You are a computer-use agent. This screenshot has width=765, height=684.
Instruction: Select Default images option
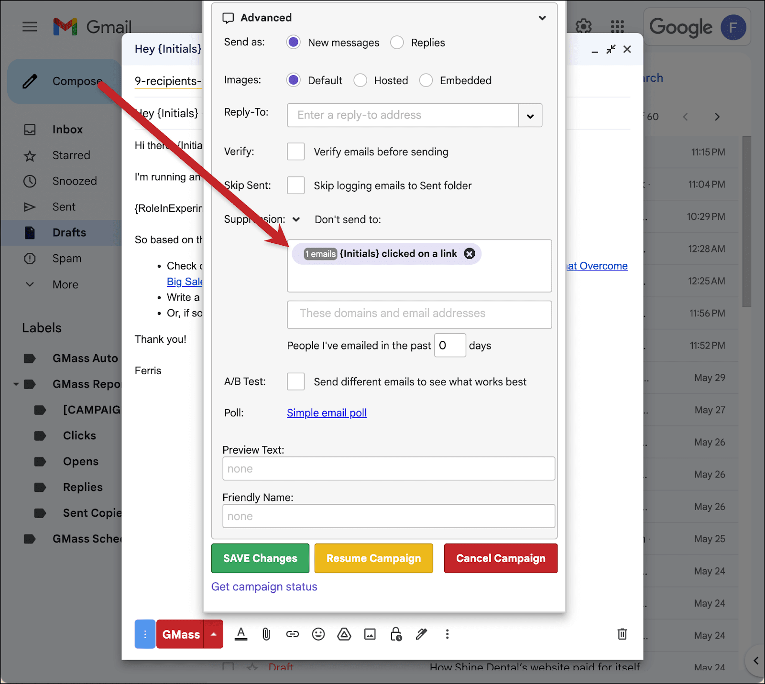[294, 80]
